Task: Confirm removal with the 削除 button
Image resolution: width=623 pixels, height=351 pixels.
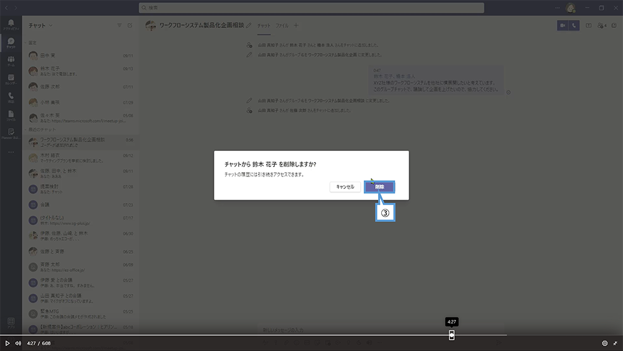Action: coord(379,187)
